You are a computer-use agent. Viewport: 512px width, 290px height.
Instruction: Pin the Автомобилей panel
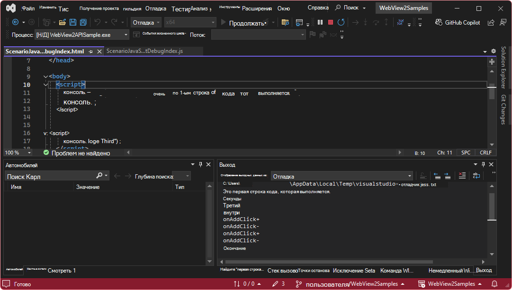[x=200, y=164]
